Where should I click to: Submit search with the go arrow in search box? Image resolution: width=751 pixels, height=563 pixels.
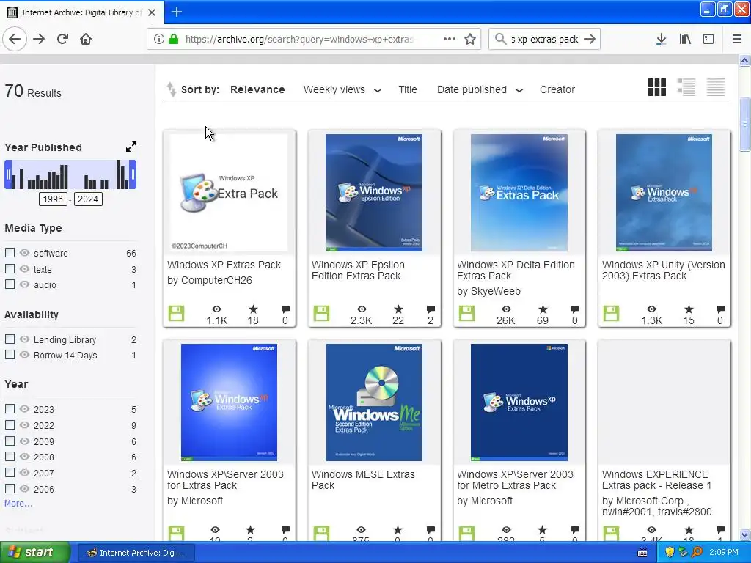(x=590, y=40)
